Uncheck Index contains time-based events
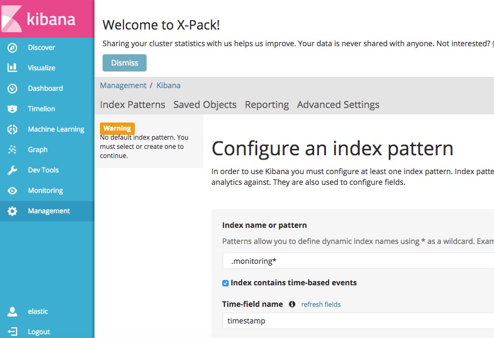The image size is (494, 338). pos(226,283)
